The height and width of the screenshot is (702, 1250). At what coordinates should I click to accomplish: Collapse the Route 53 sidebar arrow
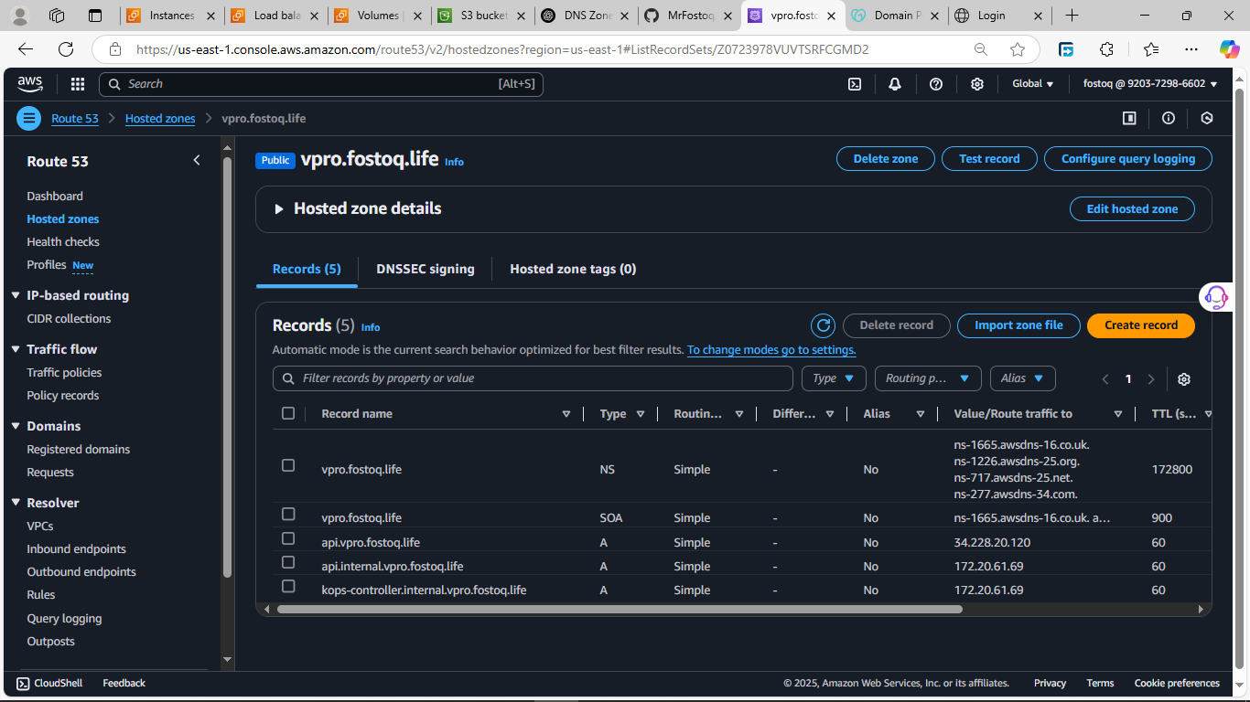point(196,161)
